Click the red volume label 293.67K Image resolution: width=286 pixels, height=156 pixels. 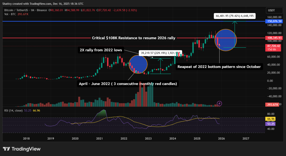272,104
